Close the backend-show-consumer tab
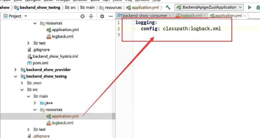This screenshot has height=138, width=260. (x=170, y=16)
